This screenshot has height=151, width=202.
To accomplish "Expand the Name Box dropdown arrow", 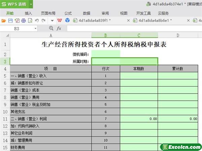I will coord(35,29).
